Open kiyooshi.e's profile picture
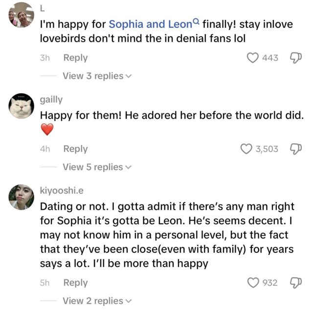The image size is (313, 313). (x=21, y=197)
